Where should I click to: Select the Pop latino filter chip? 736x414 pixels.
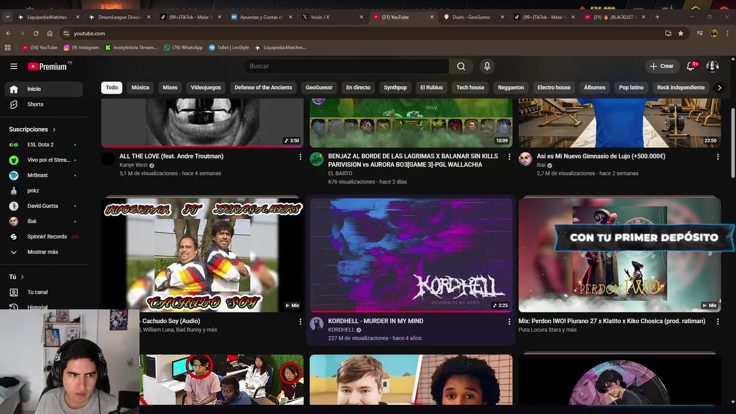tap(631, 87)
